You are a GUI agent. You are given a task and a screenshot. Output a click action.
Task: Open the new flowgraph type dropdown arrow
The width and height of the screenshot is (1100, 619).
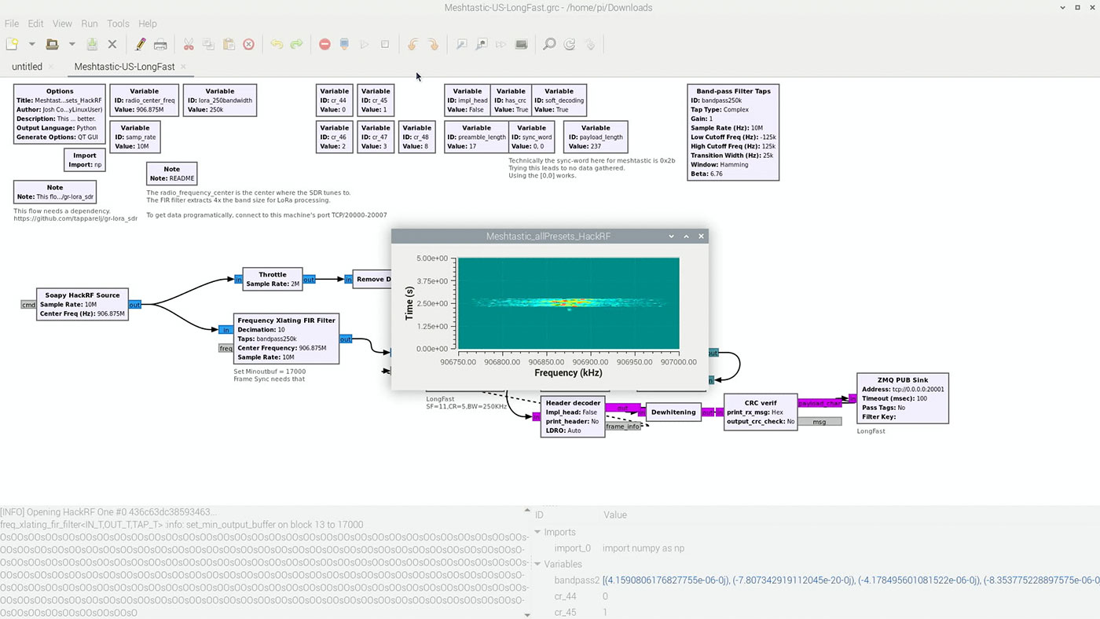point(32,45)
